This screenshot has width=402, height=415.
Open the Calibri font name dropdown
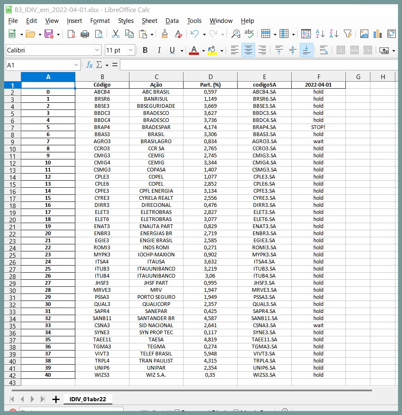(x=97, y=50)
